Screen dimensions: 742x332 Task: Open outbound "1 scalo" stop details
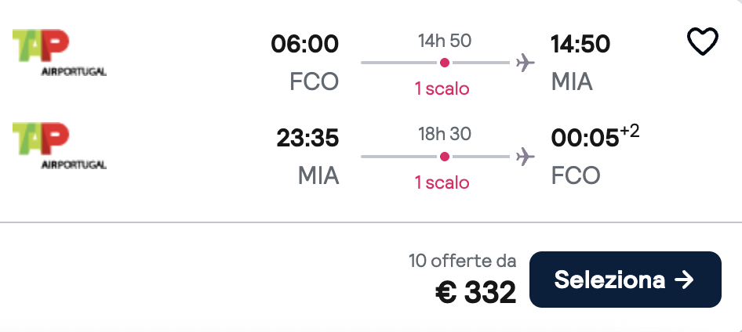coord(442,88)
